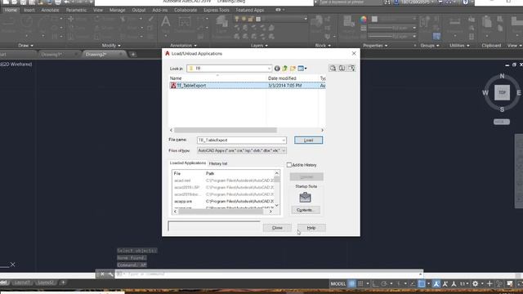
Task: Click the loaded applications horizontal scrollbar
Action: (221, 212)
